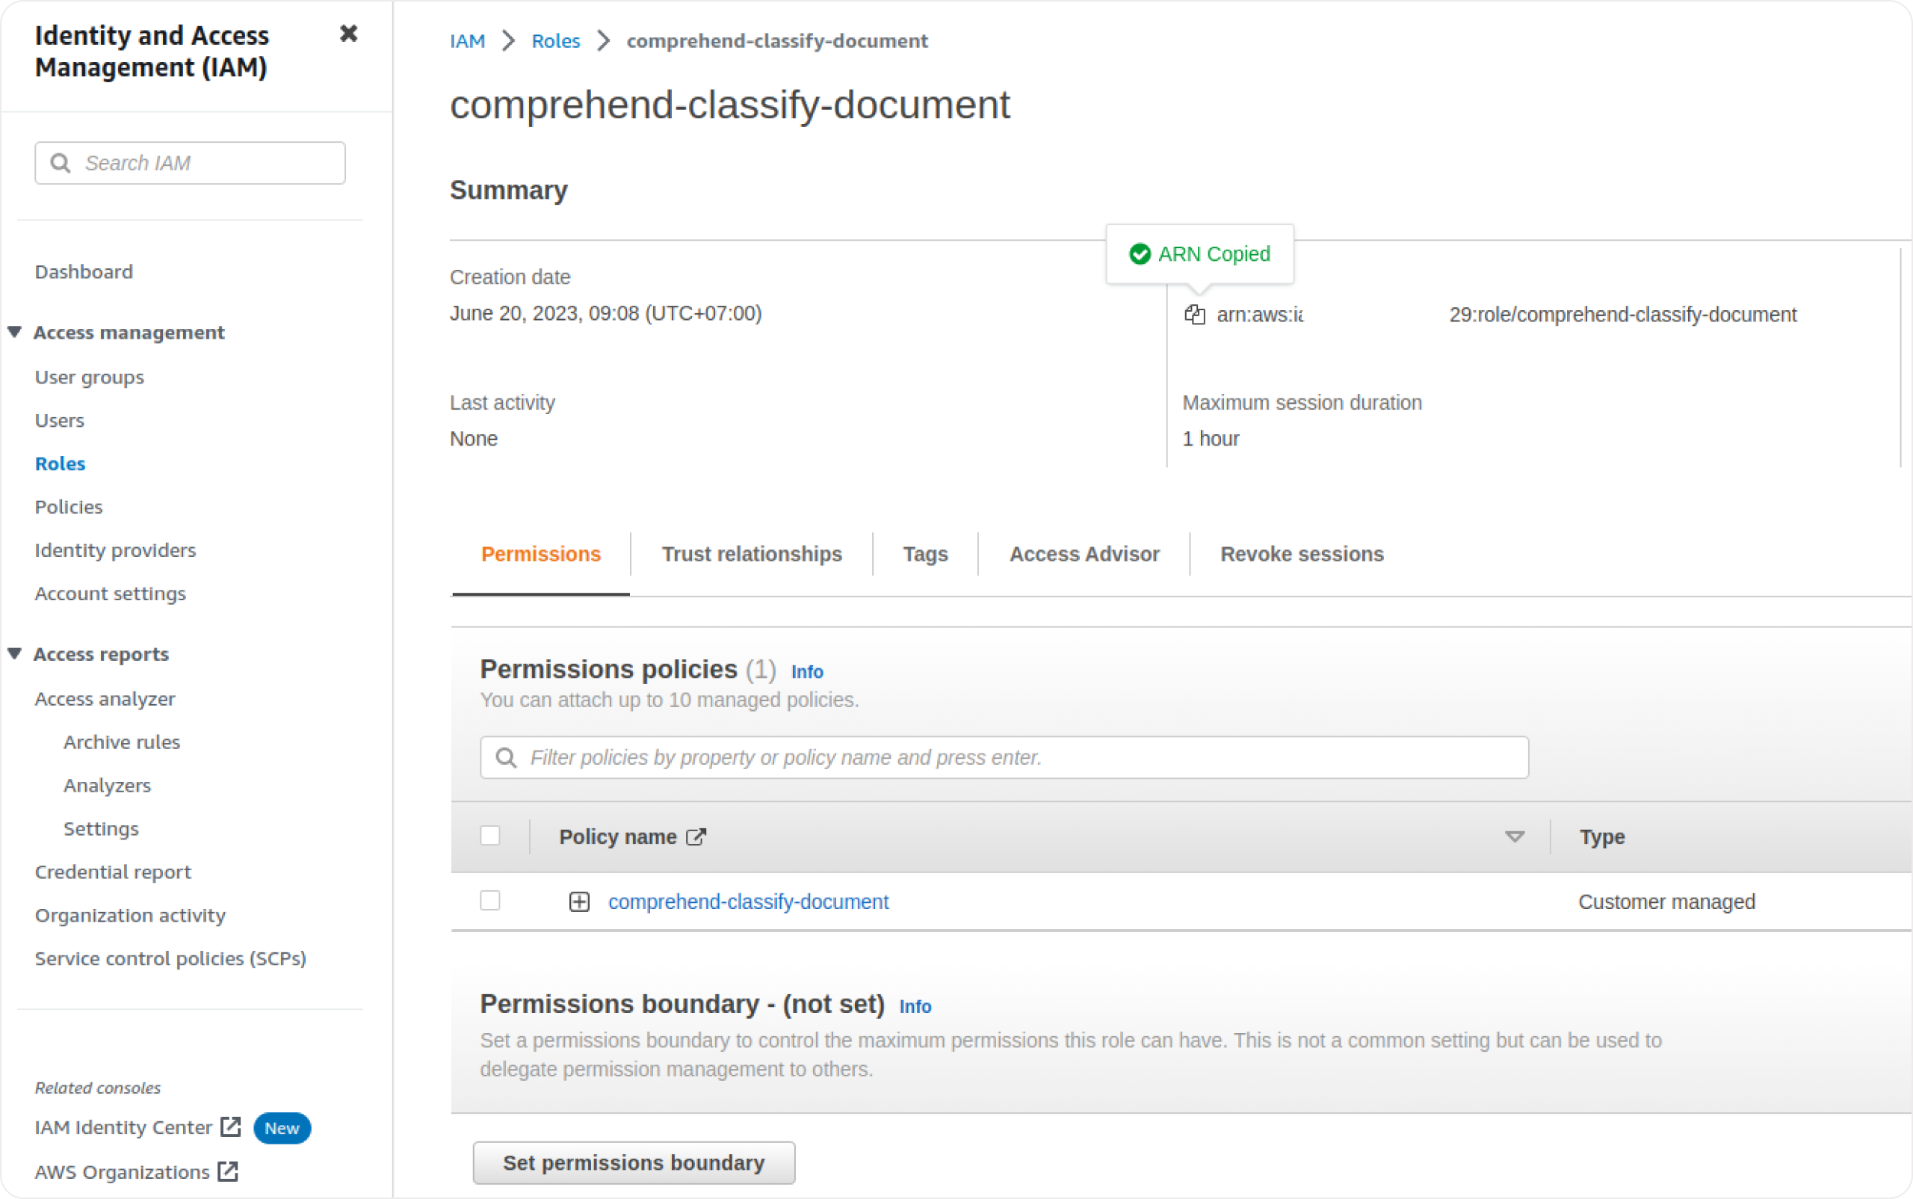
Task: Click the copy ARN icon
Action: [1194, 315]
